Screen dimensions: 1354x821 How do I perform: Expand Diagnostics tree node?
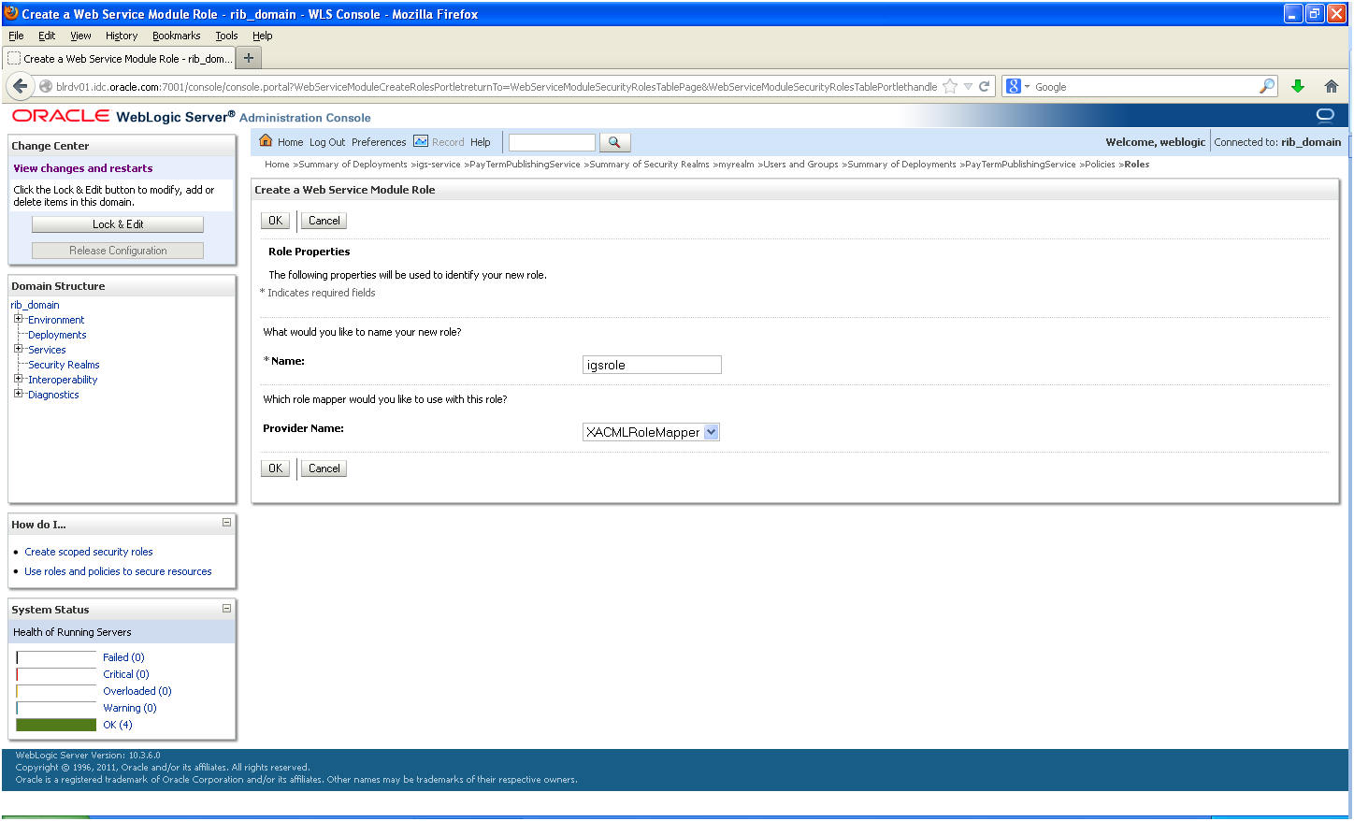[x=18, y=394]
